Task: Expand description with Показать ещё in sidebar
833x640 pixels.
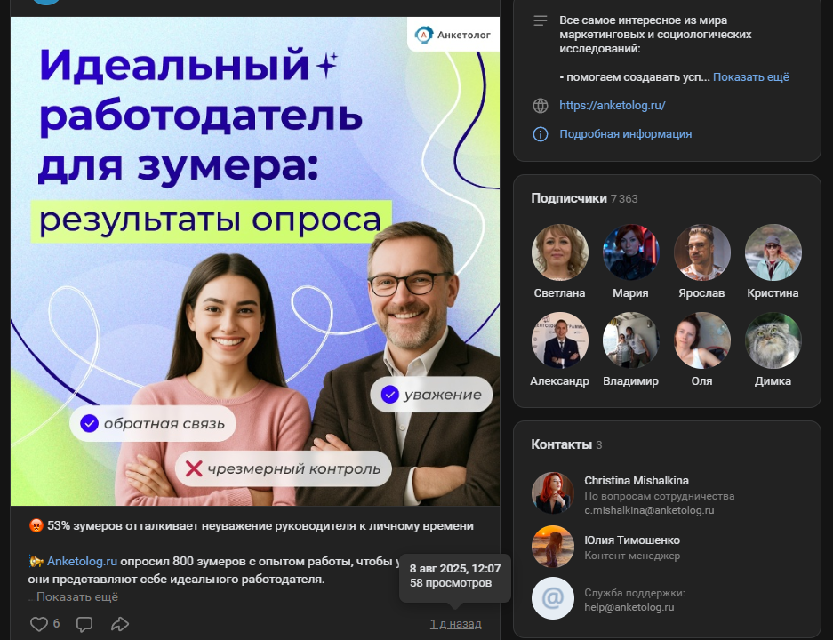Action: tap(750, 77)
